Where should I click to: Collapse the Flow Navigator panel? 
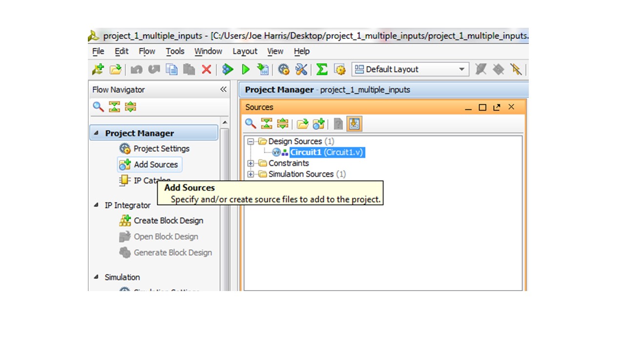tap(223, 90)
